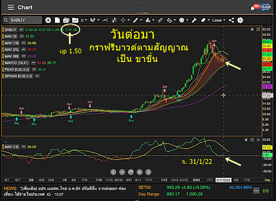Pan chart left with arrow button
This screenshot has width=276, height=201.
pos(113,172)
